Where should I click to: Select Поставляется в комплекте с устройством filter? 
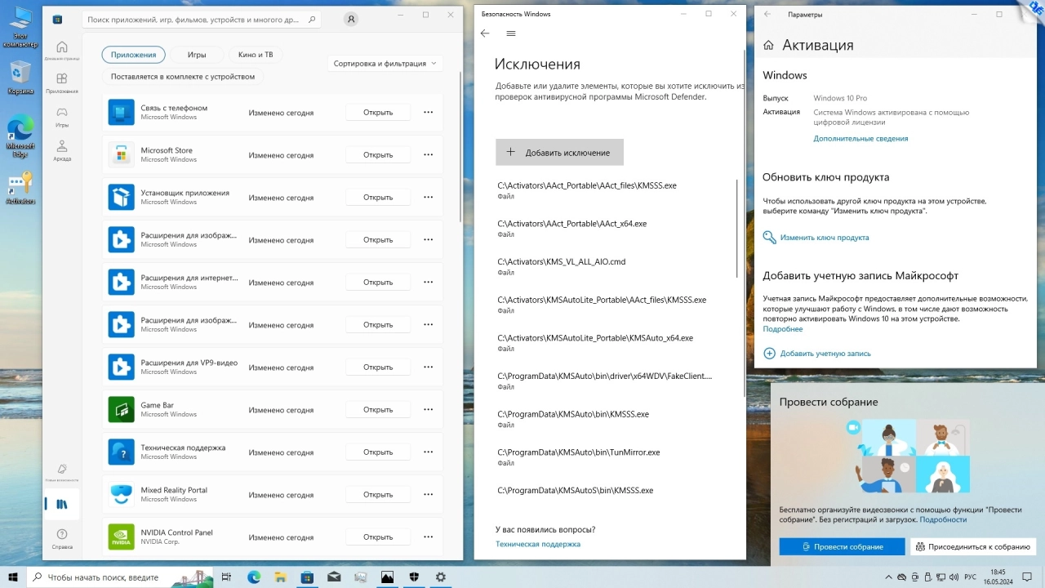pyautogui.click(x=183, y=77)
